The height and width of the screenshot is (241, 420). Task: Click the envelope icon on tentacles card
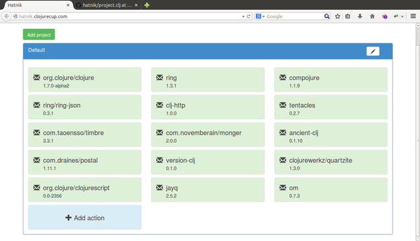point(283,105)
